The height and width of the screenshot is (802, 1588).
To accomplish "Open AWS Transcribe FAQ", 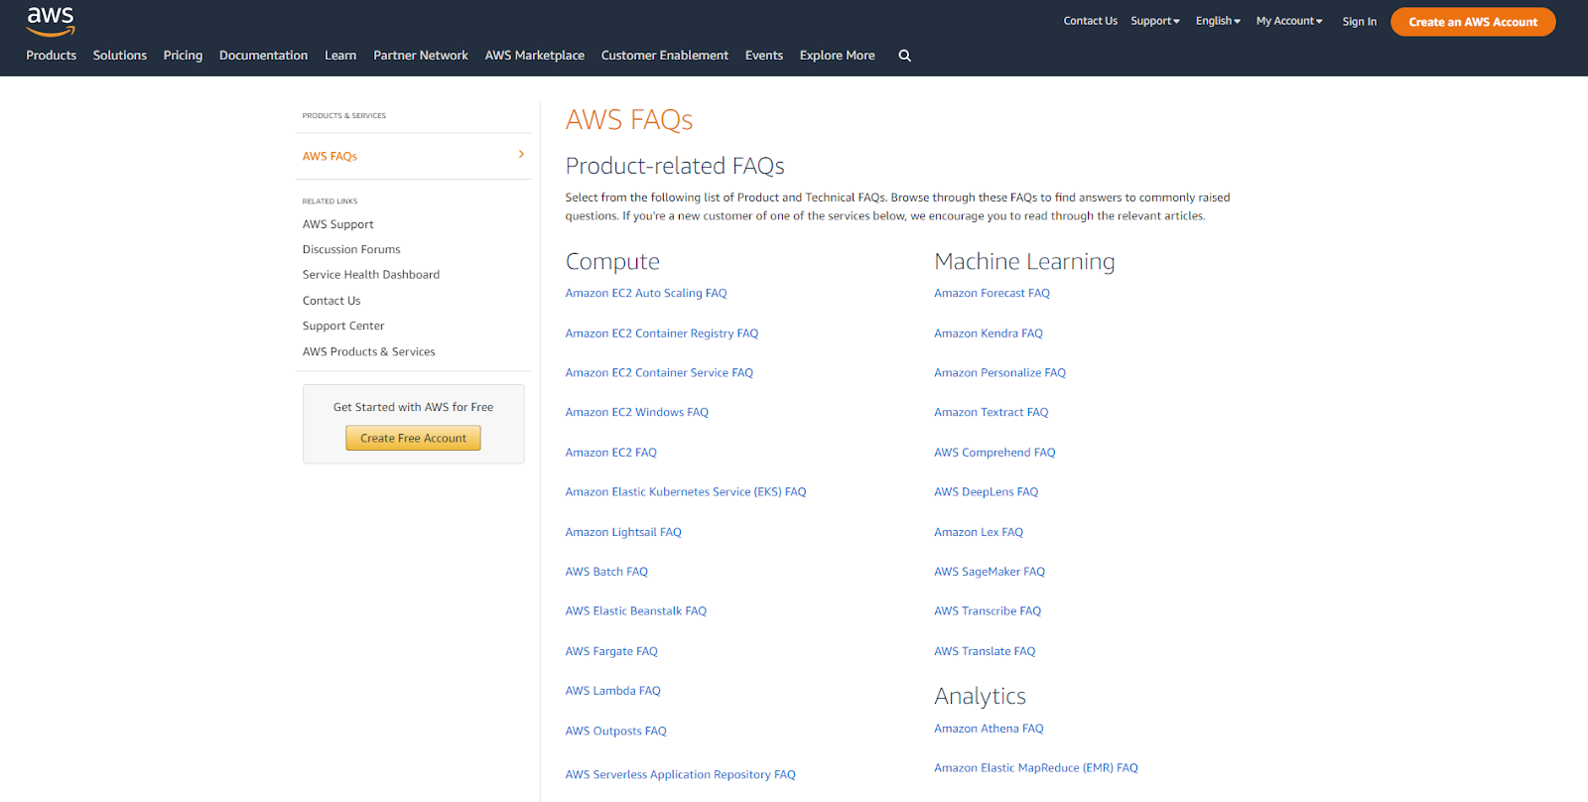I will pyautogui.click(x=988, y=611).
